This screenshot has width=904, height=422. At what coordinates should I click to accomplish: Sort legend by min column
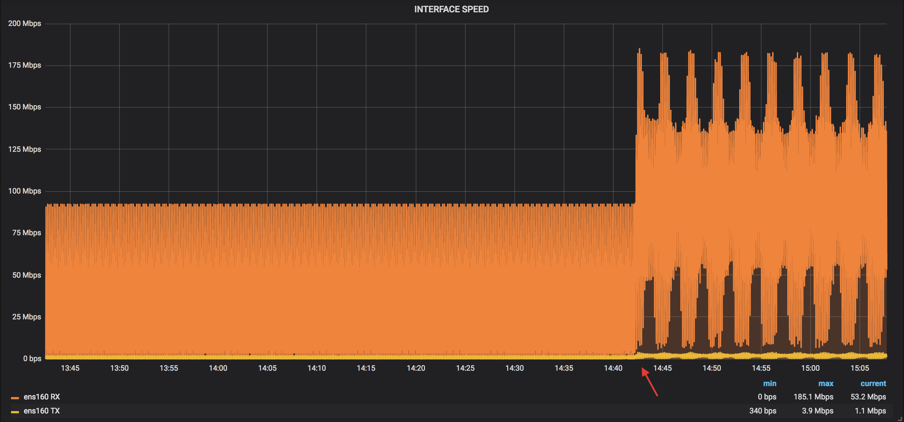pos(769,383)
